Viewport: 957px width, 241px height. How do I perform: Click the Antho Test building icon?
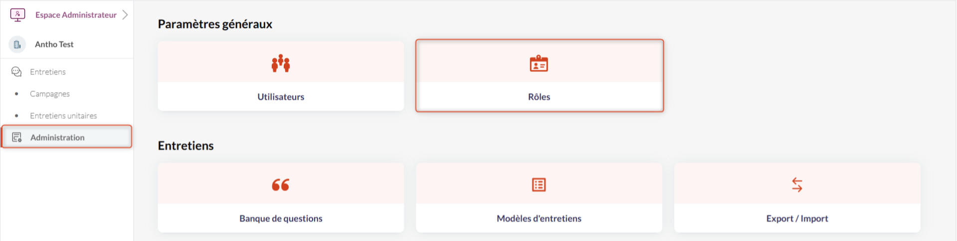click(x=17, y=44)
